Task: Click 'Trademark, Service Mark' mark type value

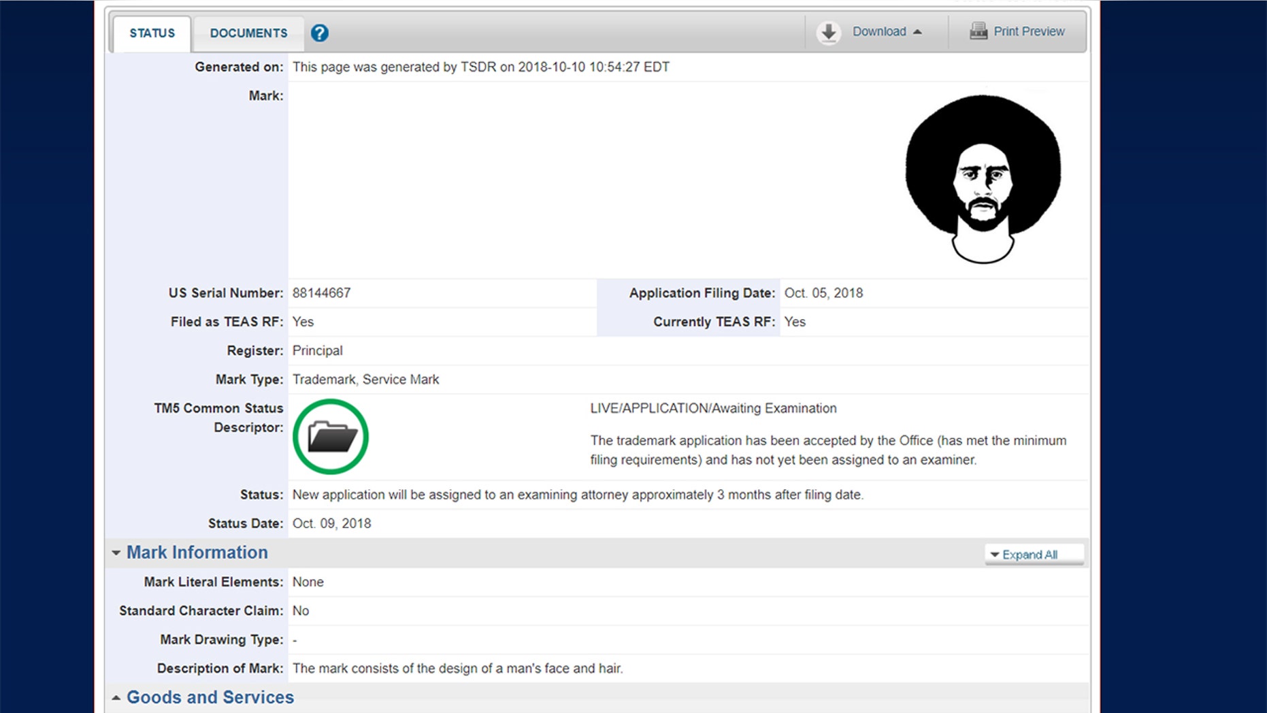Action: pos(365,380)
